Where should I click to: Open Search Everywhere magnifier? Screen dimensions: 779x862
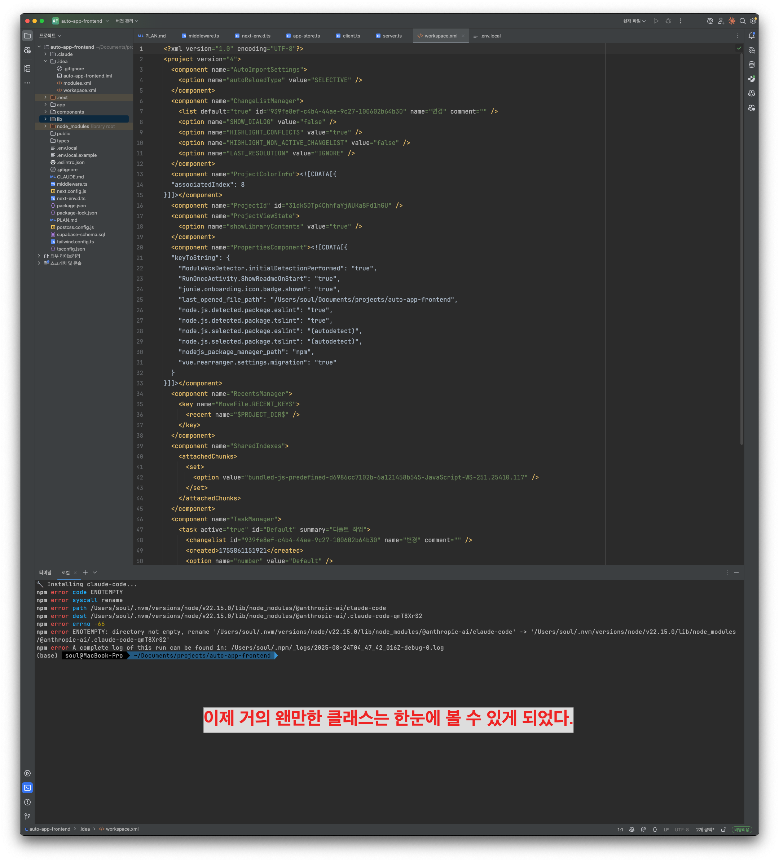pyautogui.click(x=742, y=21)
